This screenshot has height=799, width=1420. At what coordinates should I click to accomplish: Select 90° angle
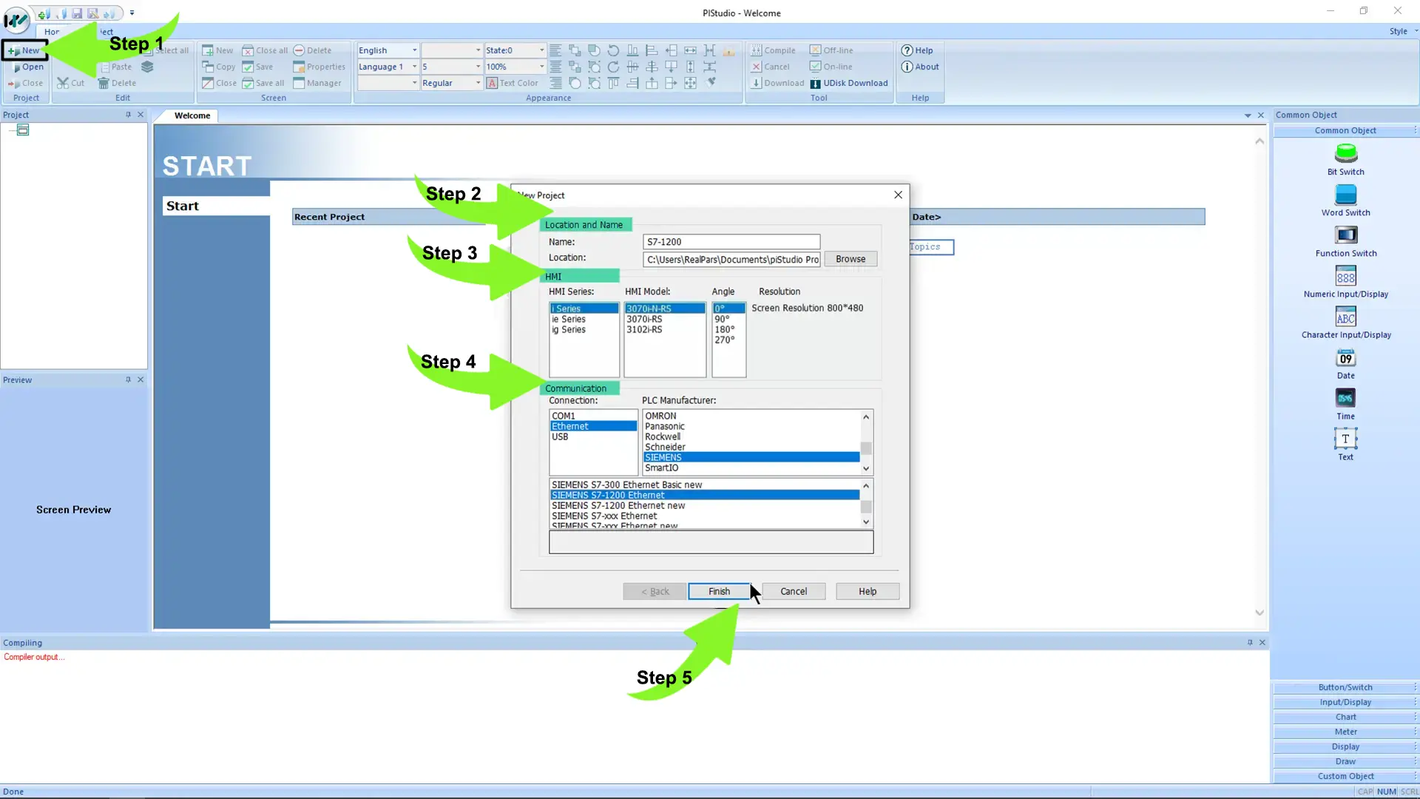point(728,319)
